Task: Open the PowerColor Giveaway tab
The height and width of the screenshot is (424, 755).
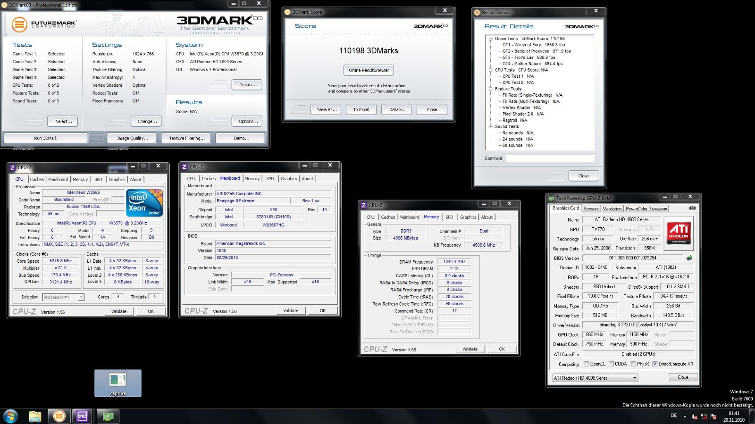Action: tap(646, 208)
